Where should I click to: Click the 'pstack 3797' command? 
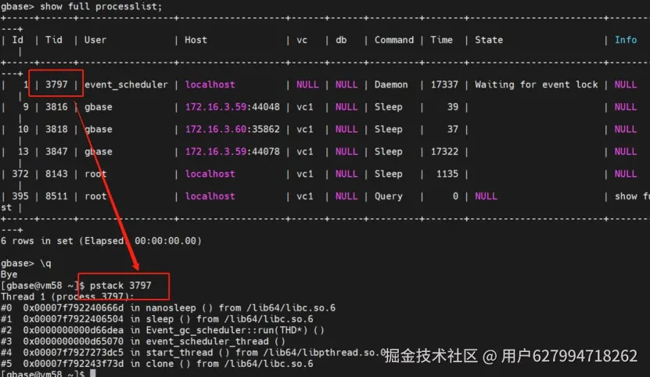point(120,285)
